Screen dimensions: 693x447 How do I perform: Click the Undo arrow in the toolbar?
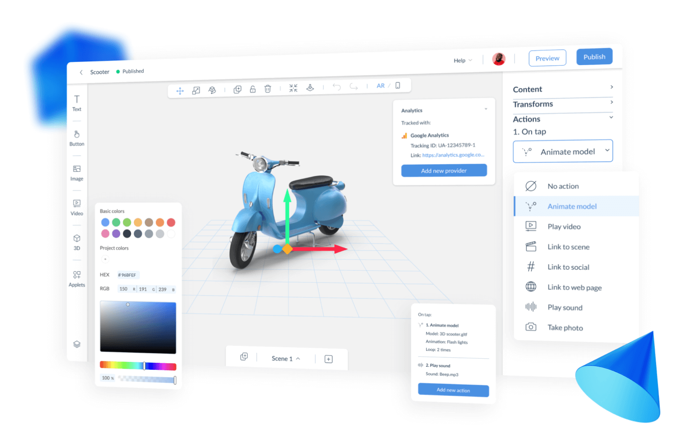[x=336, y=87]
